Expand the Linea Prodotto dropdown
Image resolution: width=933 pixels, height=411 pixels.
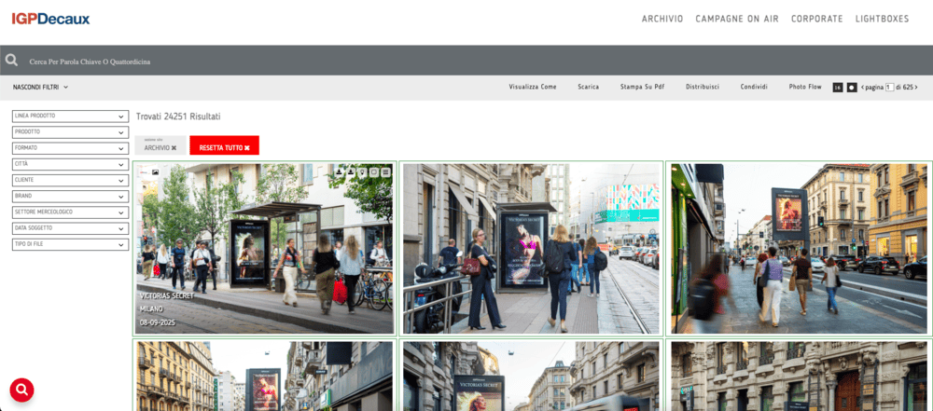(70, 116)
